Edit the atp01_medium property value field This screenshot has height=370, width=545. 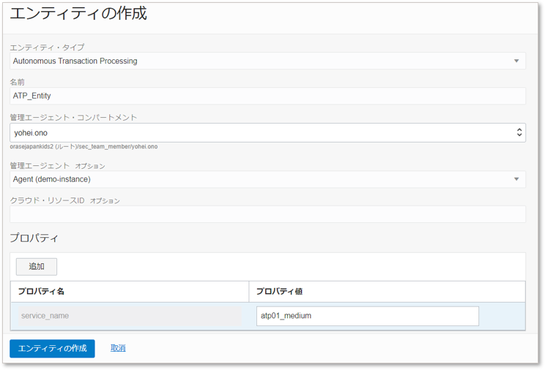pyautogui.click(x=367, y=316)
